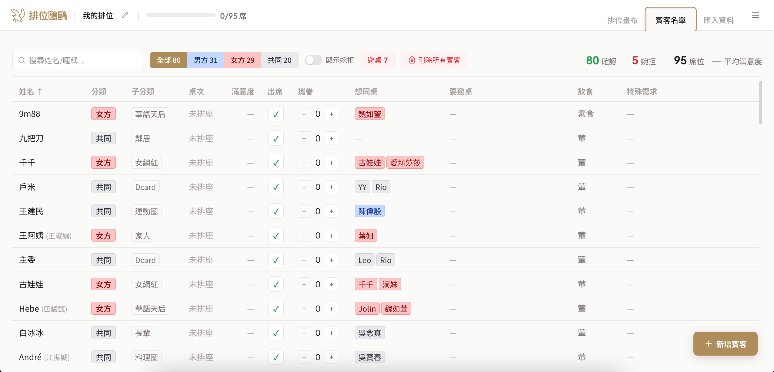Click plus stepper in the 9m88 row
Viewport: 774px width, 372px height.
click(332, 114)
